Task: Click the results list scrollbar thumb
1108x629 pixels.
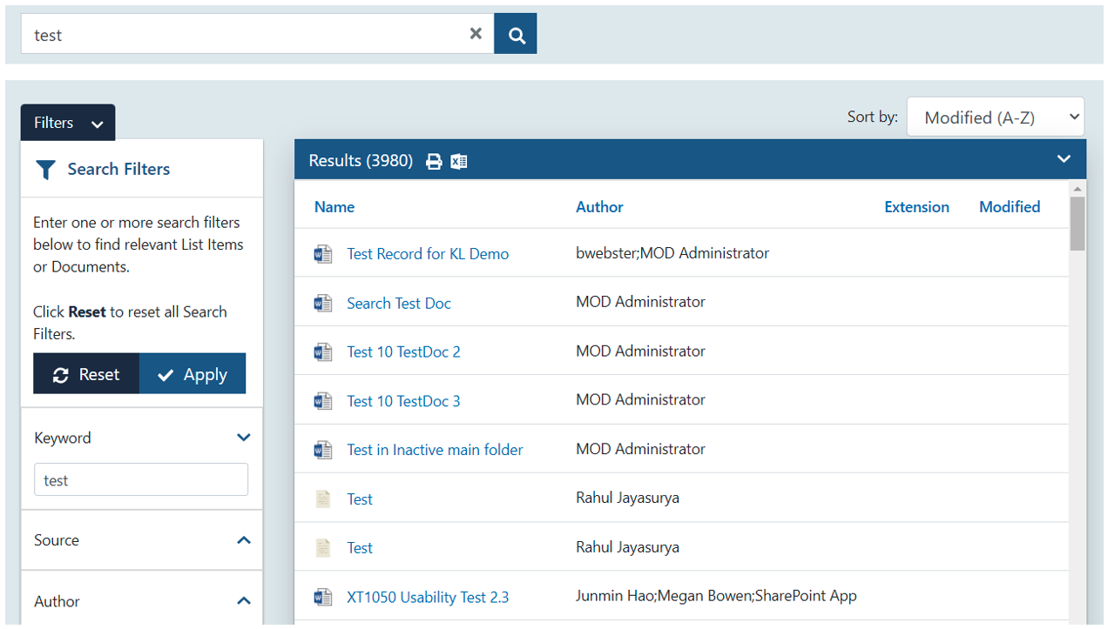Action: [x=1078, y=223]
